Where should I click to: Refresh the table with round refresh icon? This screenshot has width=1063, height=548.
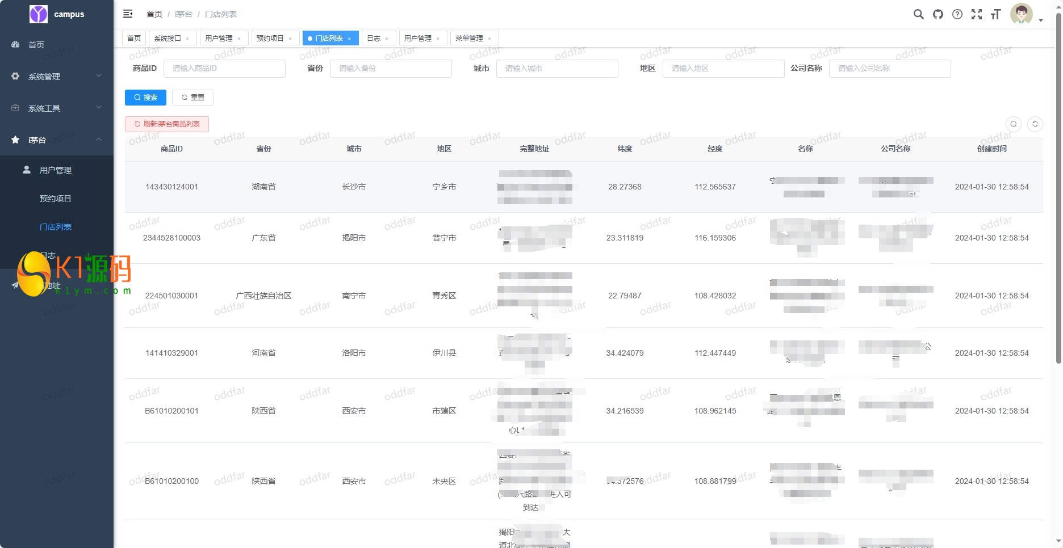pyautogui.click(x=1035, y=124)
